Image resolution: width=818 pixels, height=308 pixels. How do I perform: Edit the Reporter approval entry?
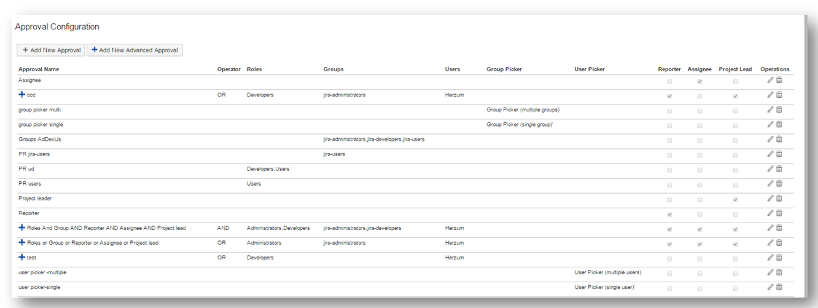coord(770,213)
